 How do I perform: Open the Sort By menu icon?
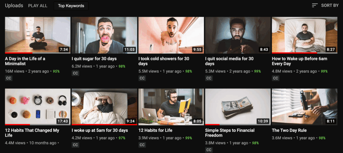[315, 5]
